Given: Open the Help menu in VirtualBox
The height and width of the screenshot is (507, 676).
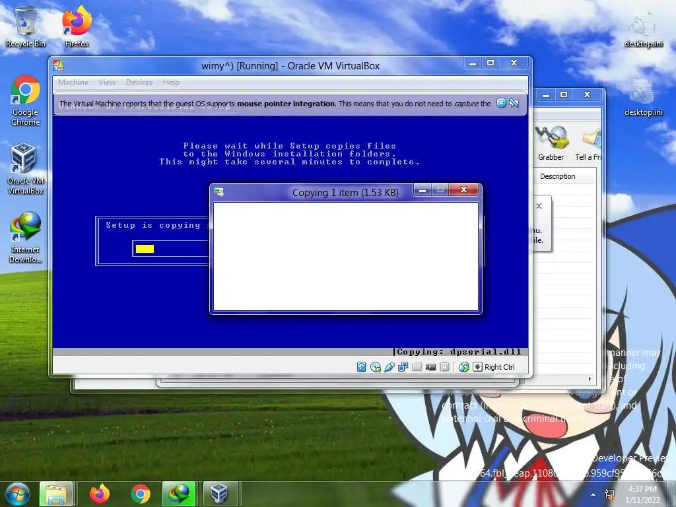Looking at the screenshot, I should point(171,83).
